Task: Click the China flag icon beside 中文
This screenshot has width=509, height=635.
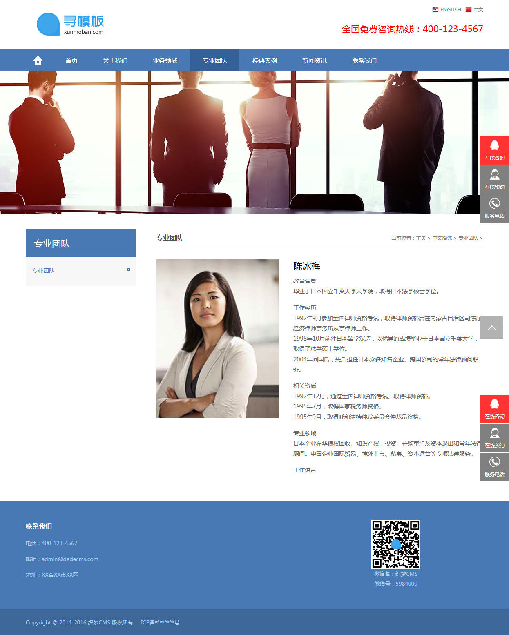Action: (x=469, y=9)
